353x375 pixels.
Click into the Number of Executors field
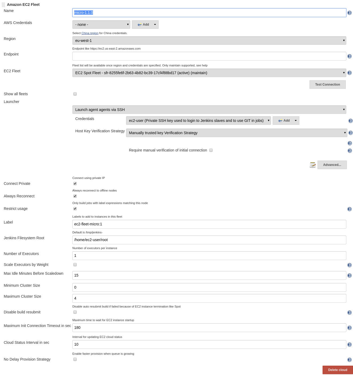[x=209, y=256]
